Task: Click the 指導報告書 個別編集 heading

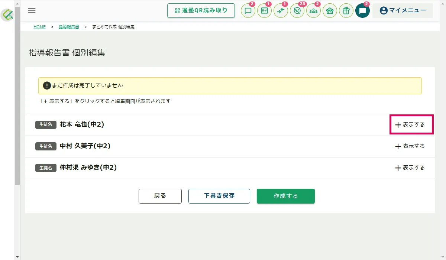Action: pyautogui.click(x=67, y=53)
